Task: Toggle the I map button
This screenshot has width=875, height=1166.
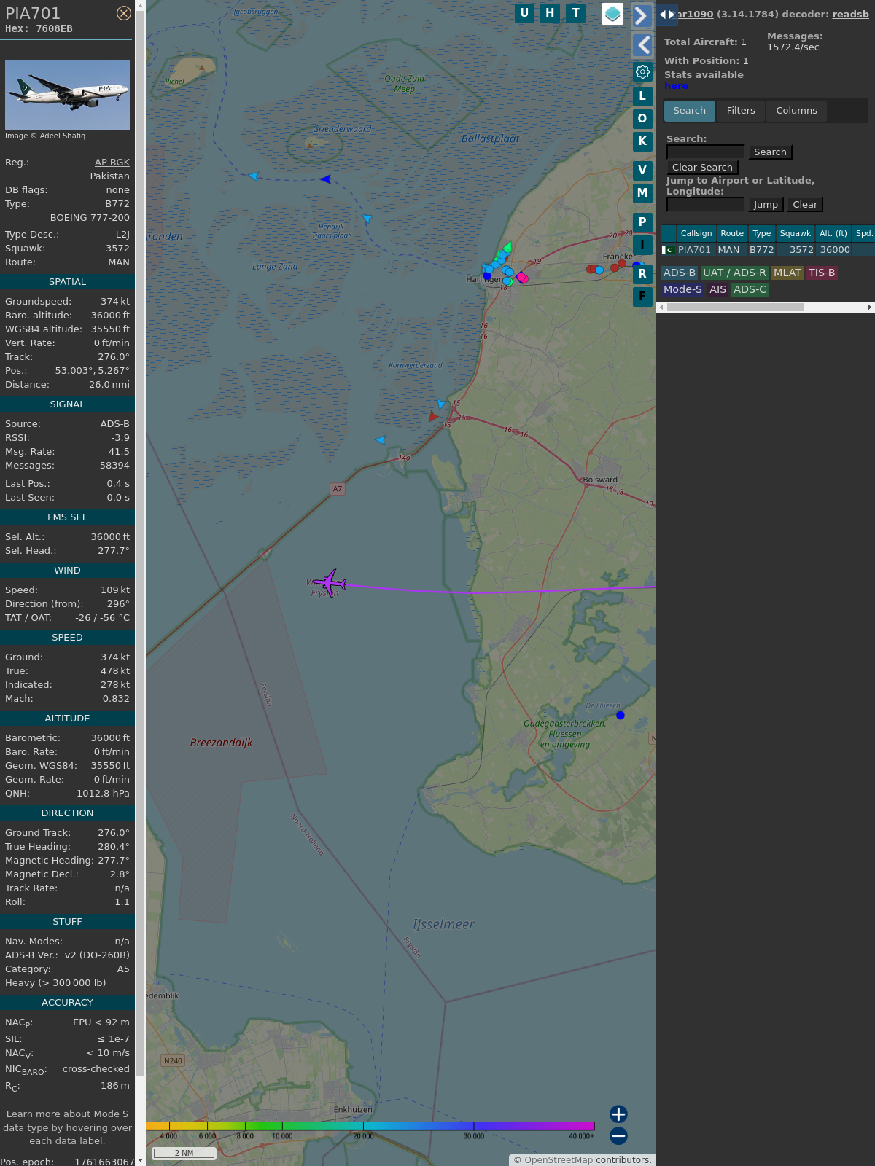Action: [x=642, y=244]
